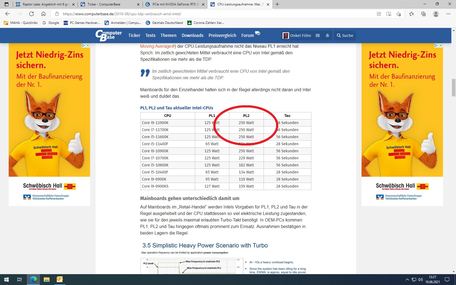Open the favorites list
This screenshot has height=285, width=456.
point(411,14)
